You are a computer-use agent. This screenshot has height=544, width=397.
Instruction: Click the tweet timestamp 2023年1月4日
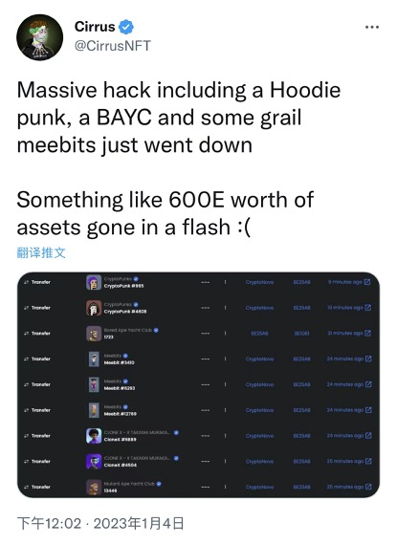(139, 523)
